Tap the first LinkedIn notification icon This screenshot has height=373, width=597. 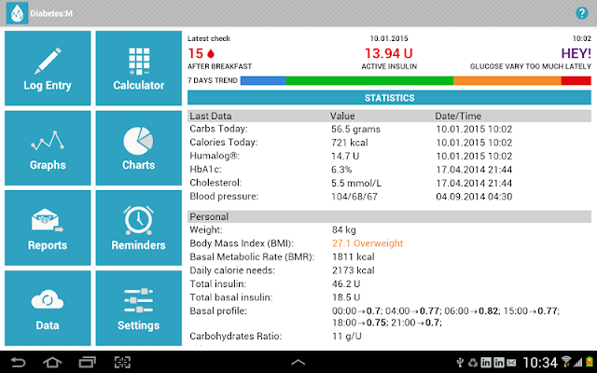point(486,363)
